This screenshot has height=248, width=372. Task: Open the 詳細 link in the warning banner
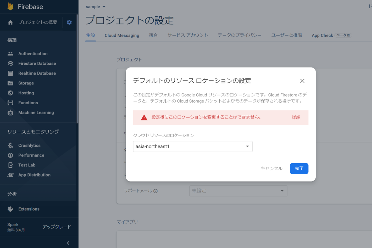[296, 118]
